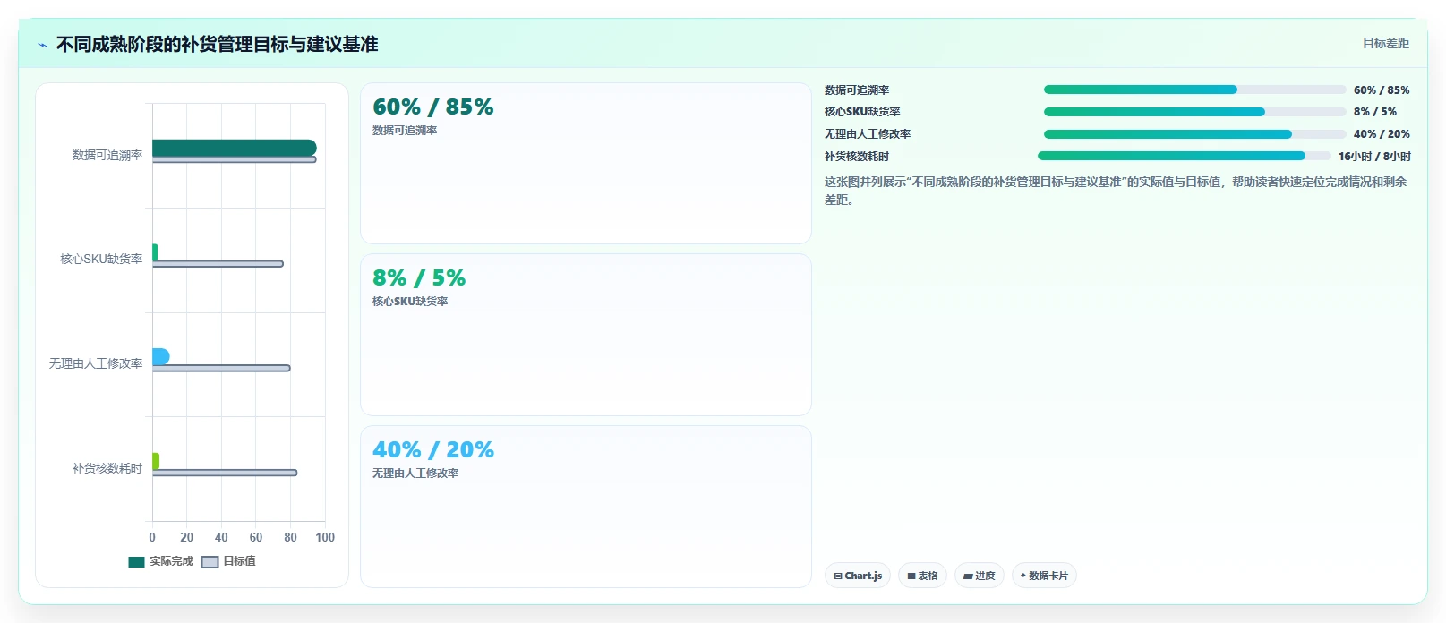Image resolution: width=1446 pixels, height=623 pixels.
Task: Open the 60% / 85% data card
Action: 586,164
